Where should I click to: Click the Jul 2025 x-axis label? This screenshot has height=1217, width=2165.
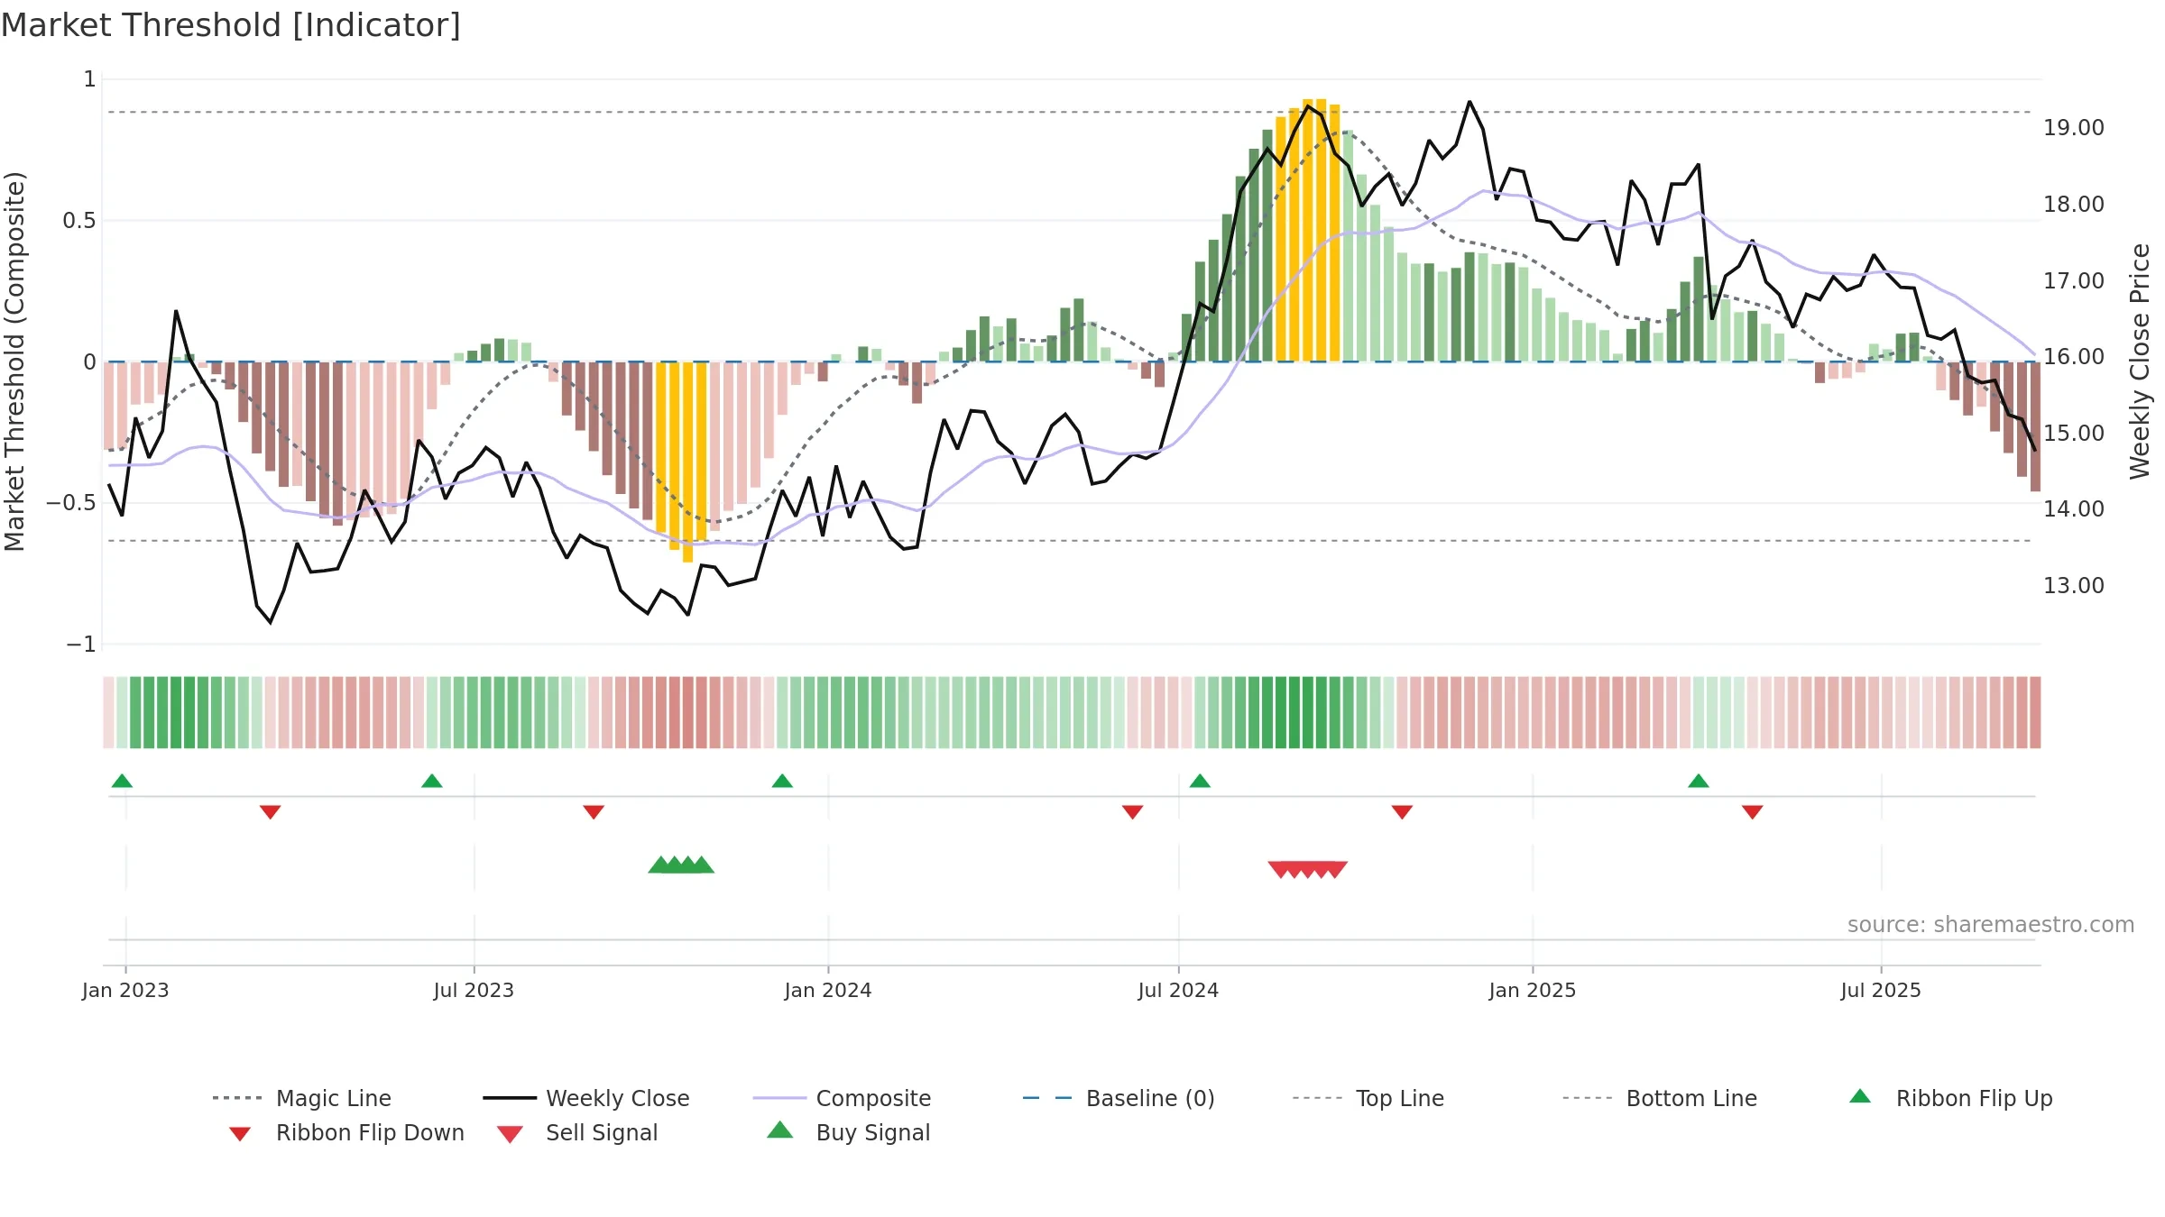click(1881, 990)
